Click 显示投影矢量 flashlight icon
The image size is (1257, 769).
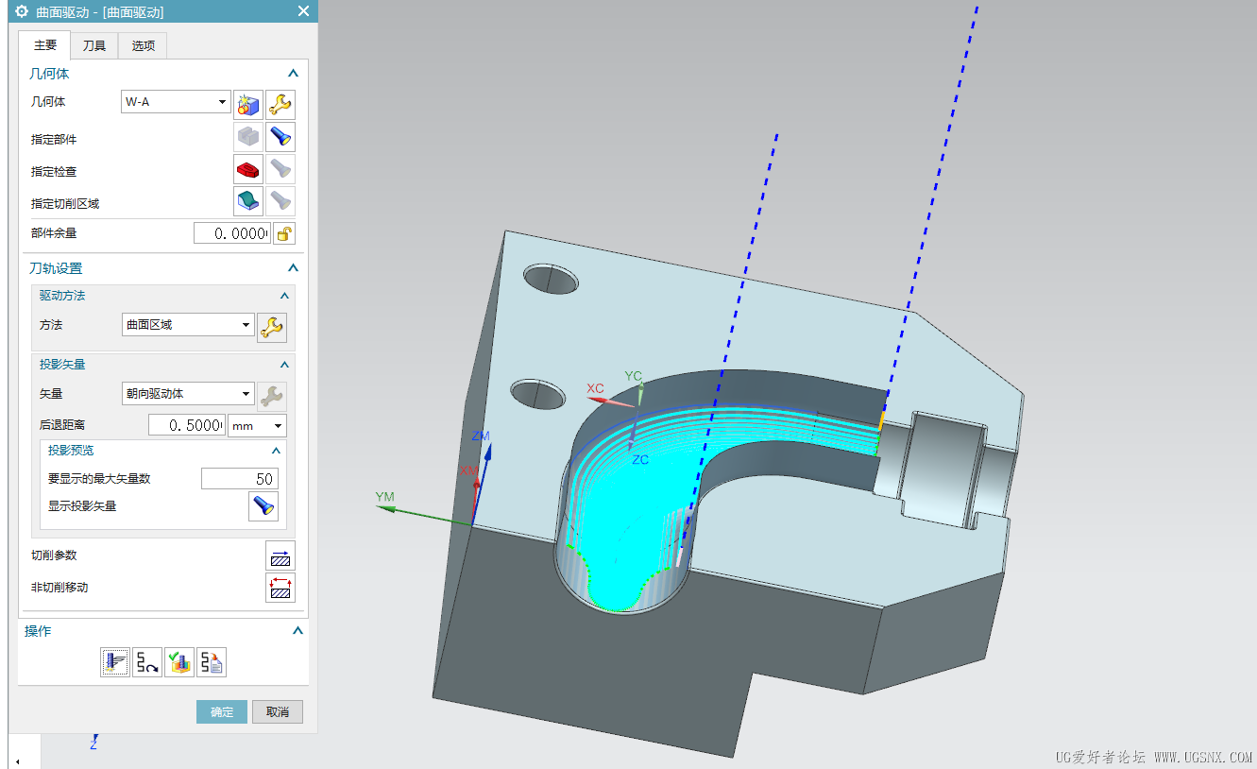point(263,506)
